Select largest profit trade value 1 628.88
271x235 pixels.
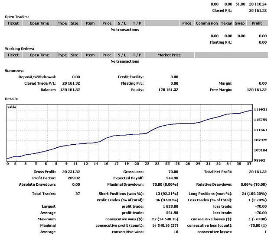tap(170, 206)
